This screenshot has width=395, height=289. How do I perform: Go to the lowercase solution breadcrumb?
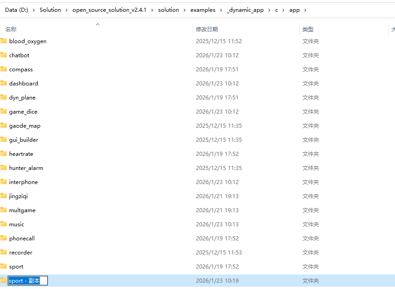169,10
